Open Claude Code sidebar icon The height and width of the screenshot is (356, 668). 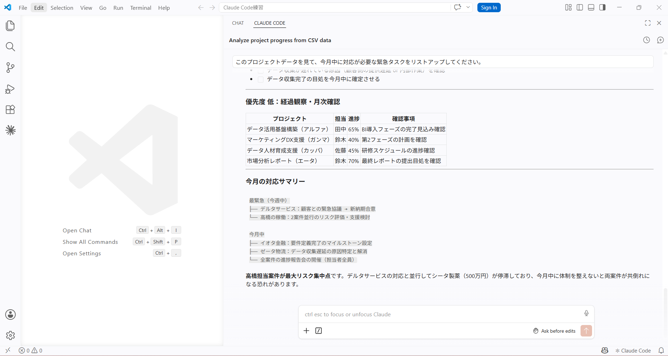[10, 130]
